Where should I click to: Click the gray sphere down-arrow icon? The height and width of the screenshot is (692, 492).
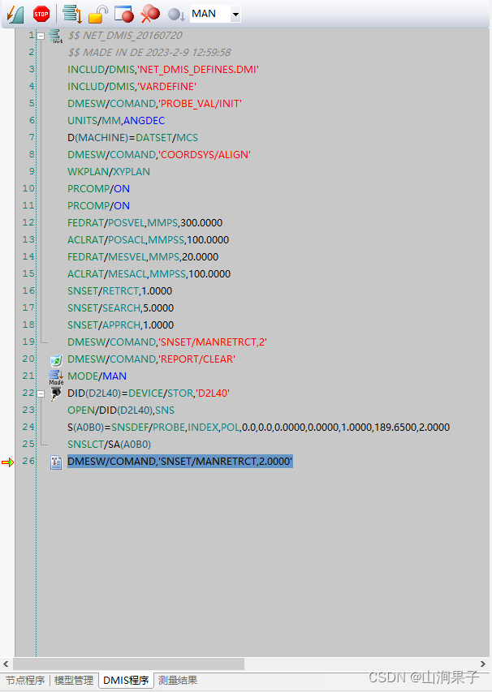pos(176,15)
